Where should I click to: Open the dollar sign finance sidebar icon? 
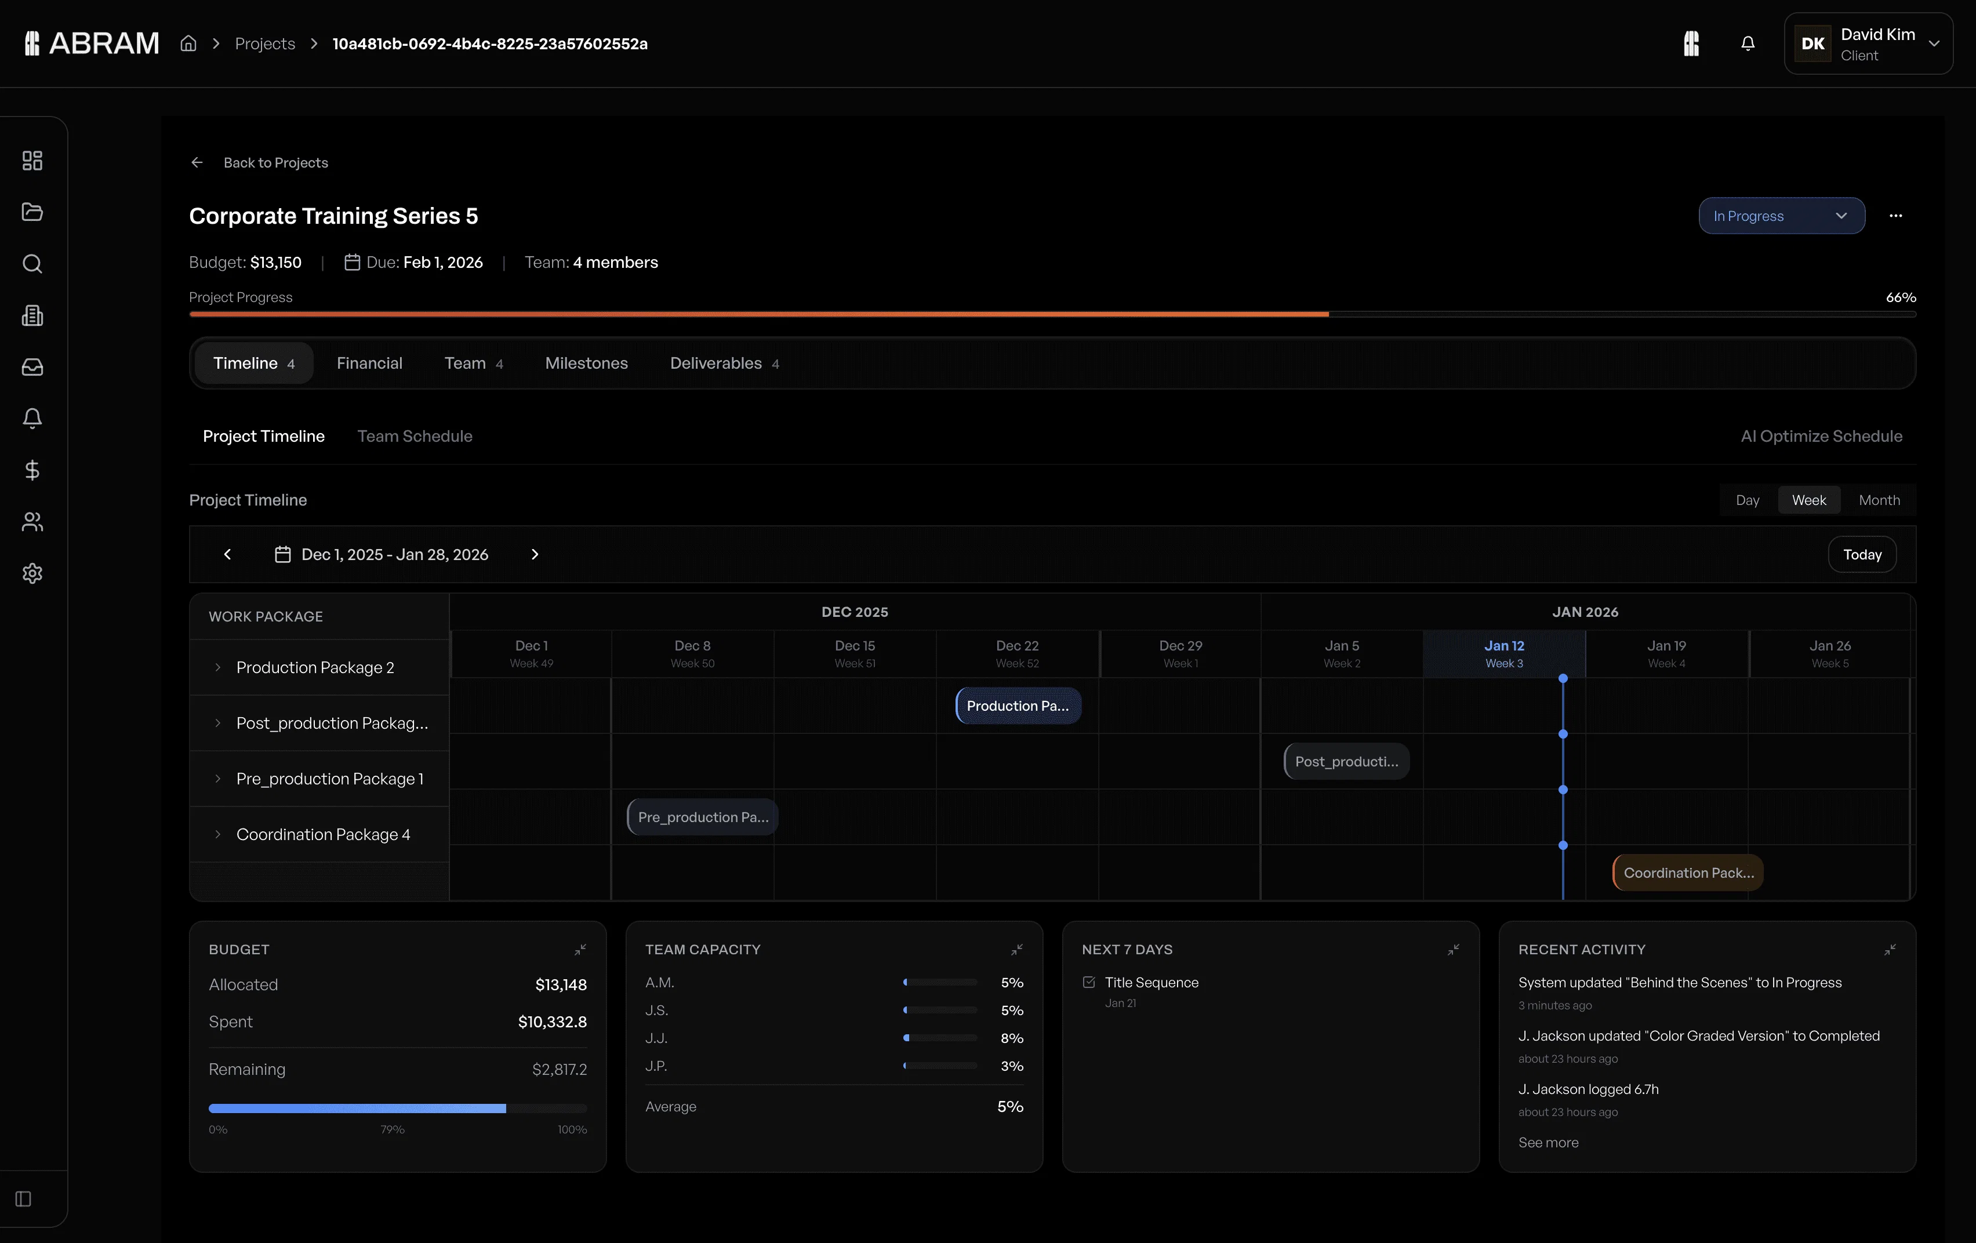(32, 470)
